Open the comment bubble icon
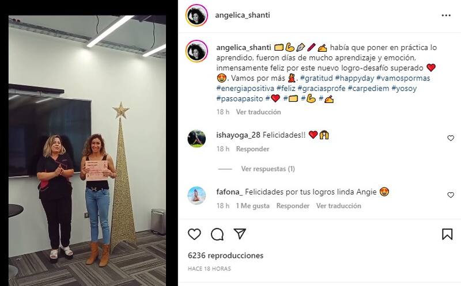Image resolution: width=461 pixels, height=286 pixels. pos(217,234)
